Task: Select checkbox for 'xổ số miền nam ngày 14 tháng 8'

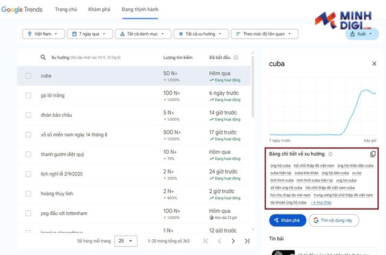Action: point(28,135)
